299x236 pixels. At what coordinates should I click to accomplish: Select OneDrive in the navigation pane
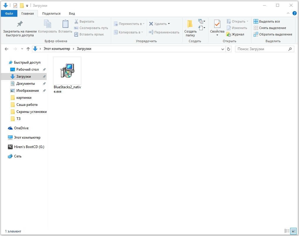(x=21, y=128)
